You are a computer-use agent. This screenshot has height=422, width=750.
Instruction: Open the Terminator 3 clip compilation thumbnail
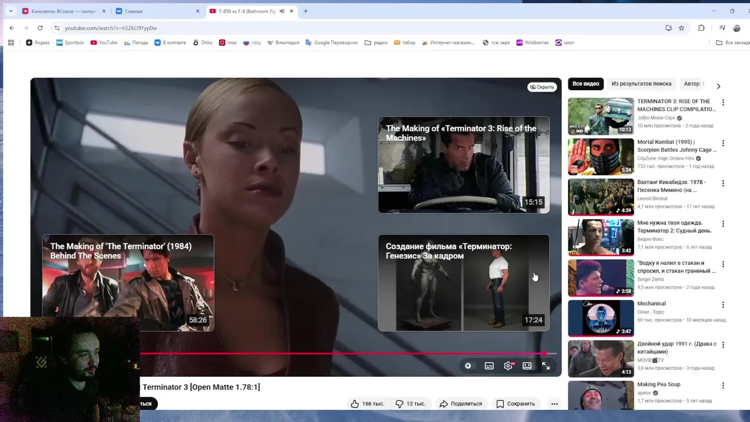(x=601, y=116)
